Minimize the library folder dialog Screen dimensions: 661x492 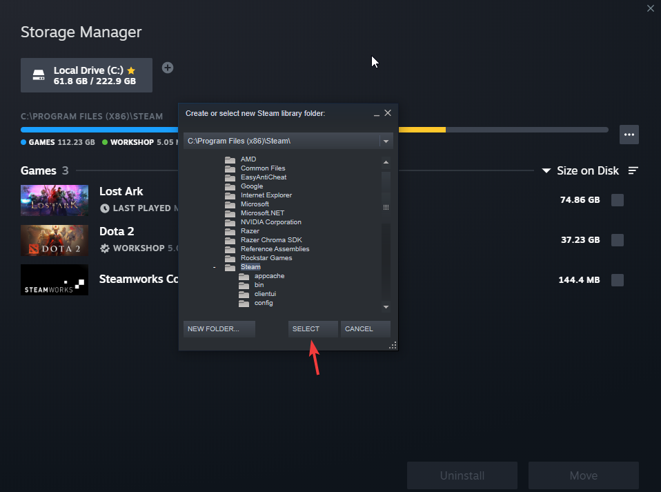(377, 114)
